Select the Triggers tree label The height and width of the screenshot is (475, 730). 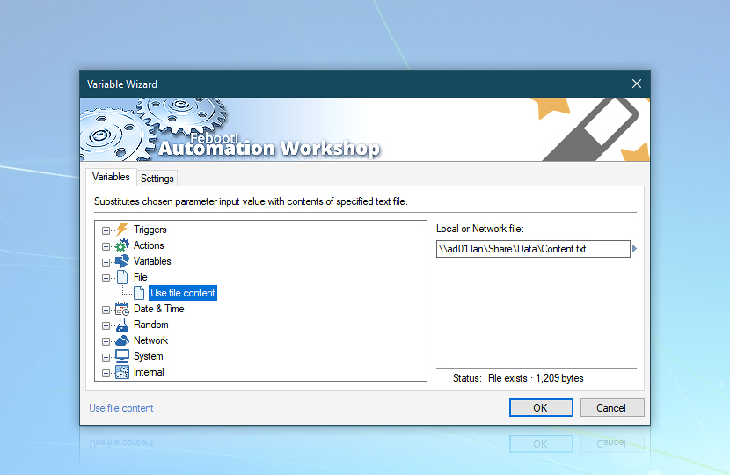150,230
